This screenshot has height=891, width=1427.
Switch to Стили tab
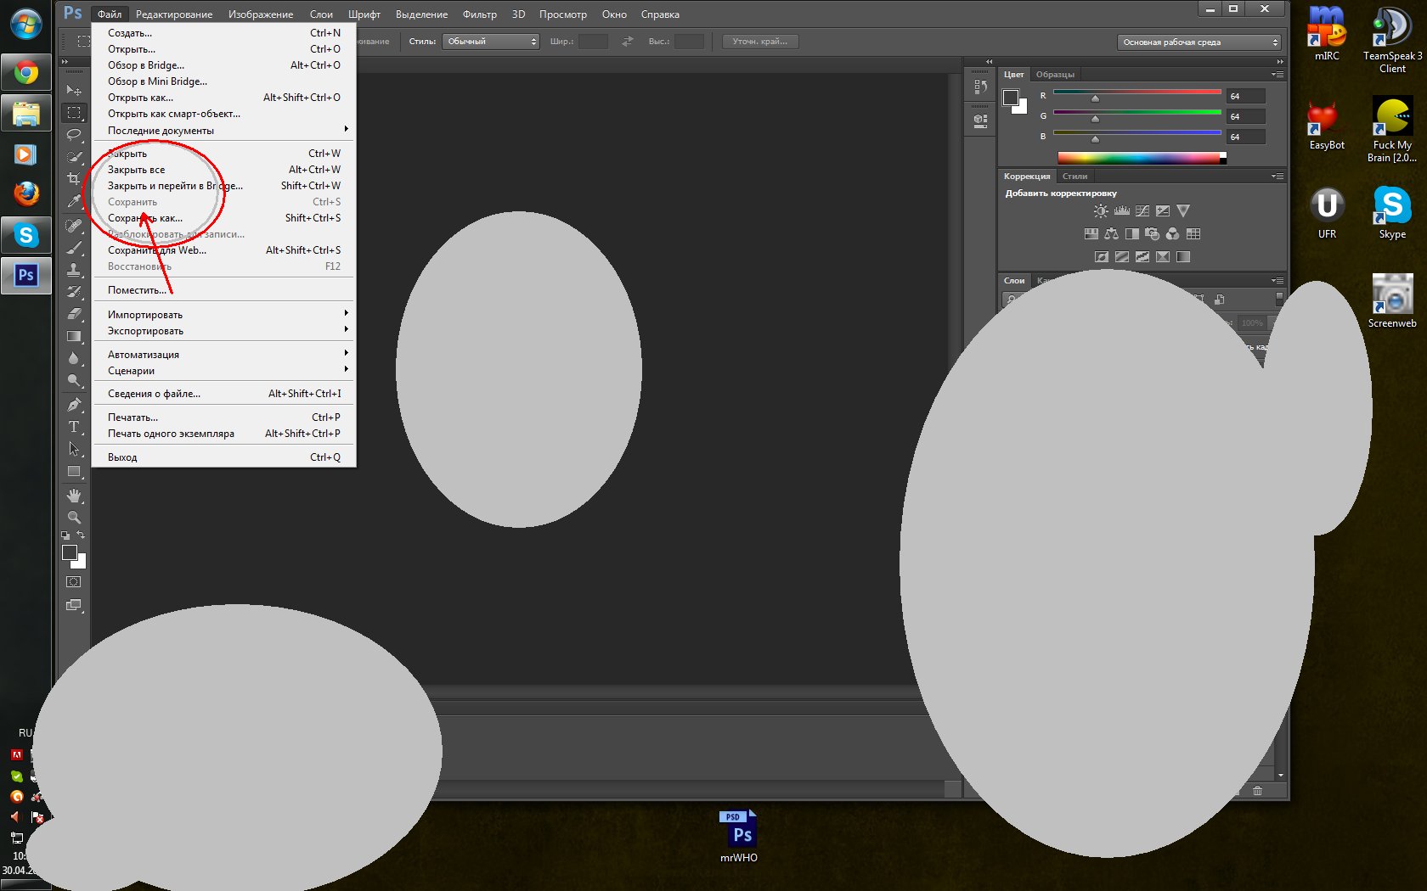coord(1074,177)
